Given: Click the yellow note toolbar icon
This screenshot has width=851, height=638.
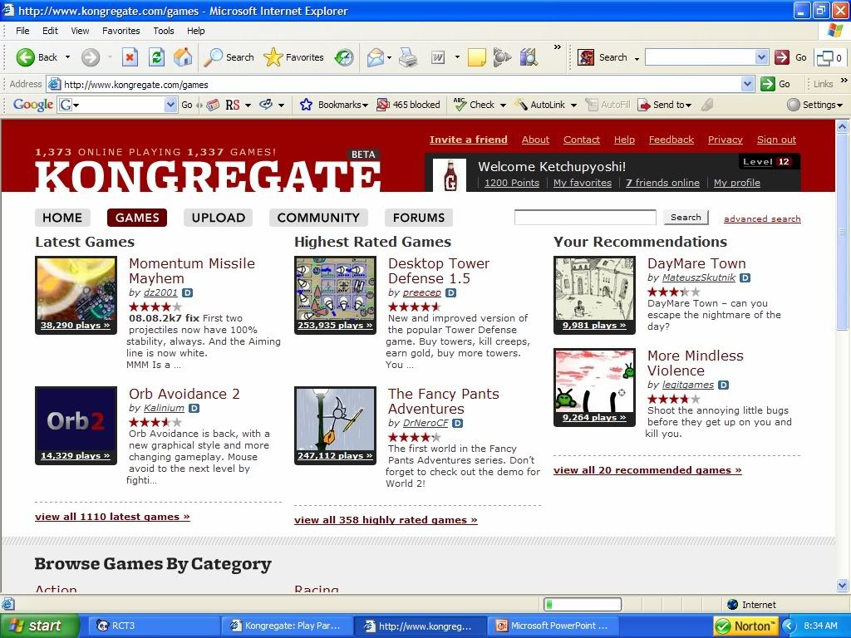Looking at the screenshot, I should pos(476,57).
